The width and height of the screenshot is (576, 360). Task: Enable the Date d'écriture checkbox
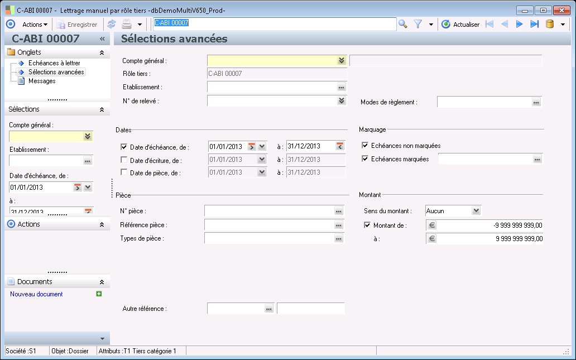coord(124,160)
